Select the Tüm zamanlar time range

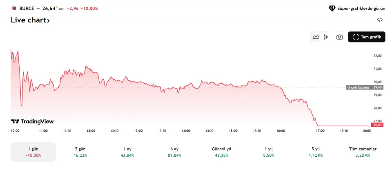(x=363, y=152)
